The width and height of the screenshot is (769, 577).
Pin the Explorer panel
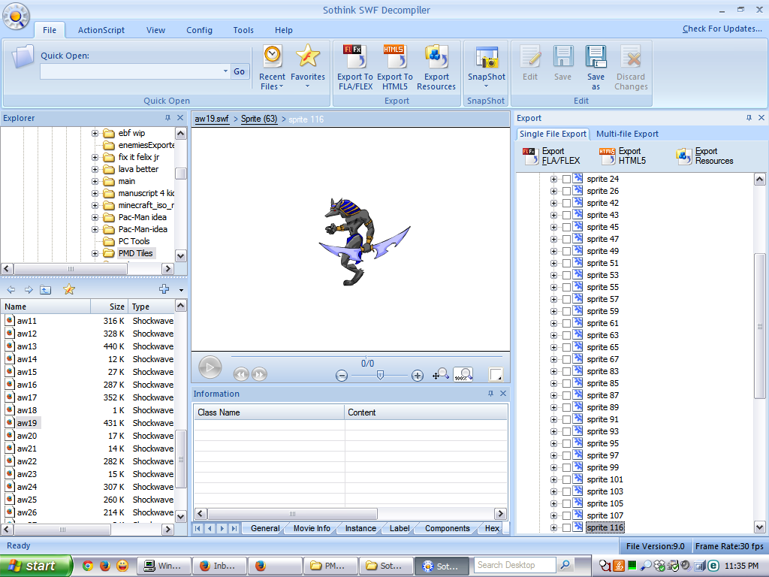click(167, 118)
